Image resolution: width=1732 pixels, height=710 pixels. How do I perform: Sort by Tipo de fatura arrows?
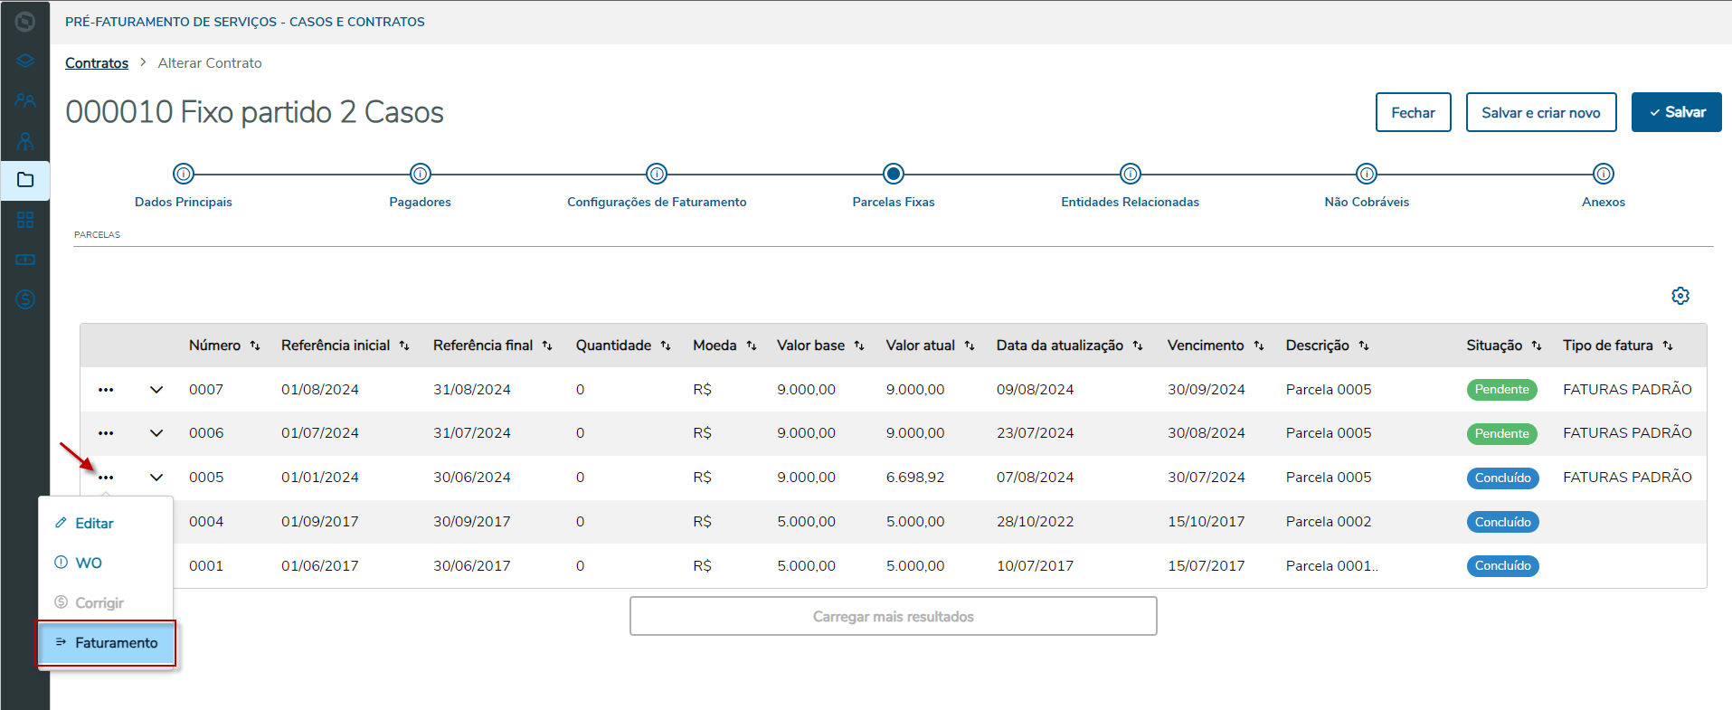coord(1668,346)
